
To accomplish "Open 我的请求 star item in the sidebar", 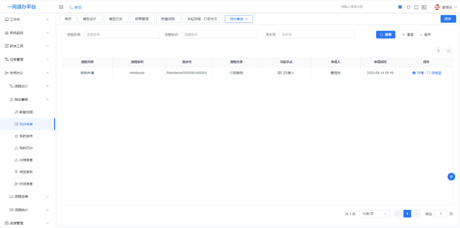I will click(x=24, y=136).
